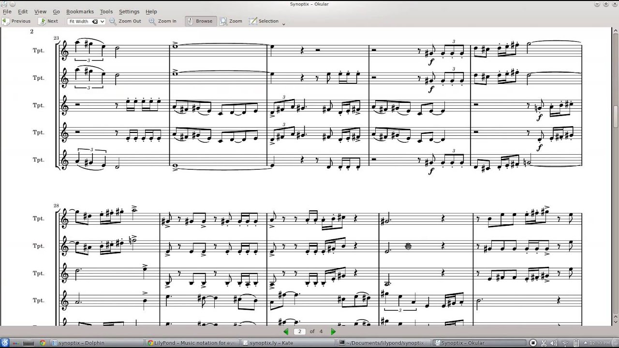
Task: Click the measure number 23
Action: (x=56, y=38)
